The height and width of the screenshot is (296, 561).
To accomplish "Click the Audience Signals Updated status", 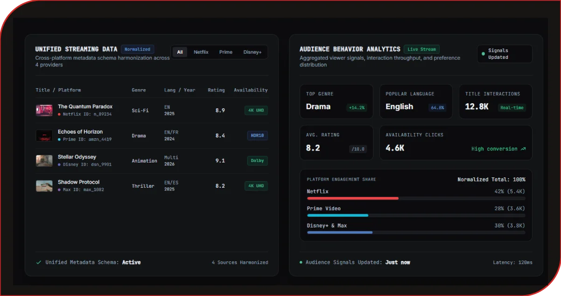I will point(358,262).
